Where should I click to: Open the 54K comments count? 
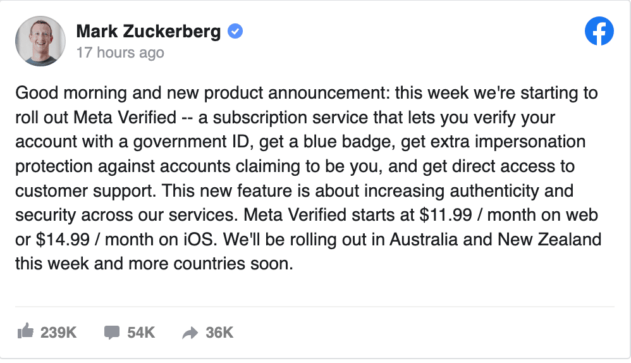point(141,332)
